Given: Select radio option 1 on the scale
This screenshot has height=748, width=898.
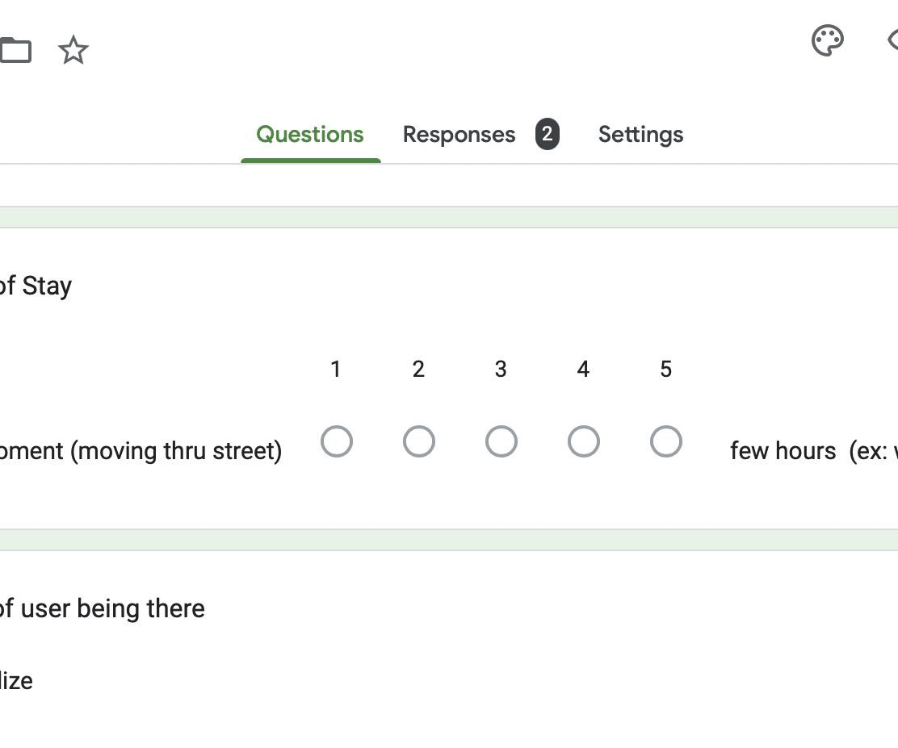Looking at the screenshot, I should coord(337,441).
